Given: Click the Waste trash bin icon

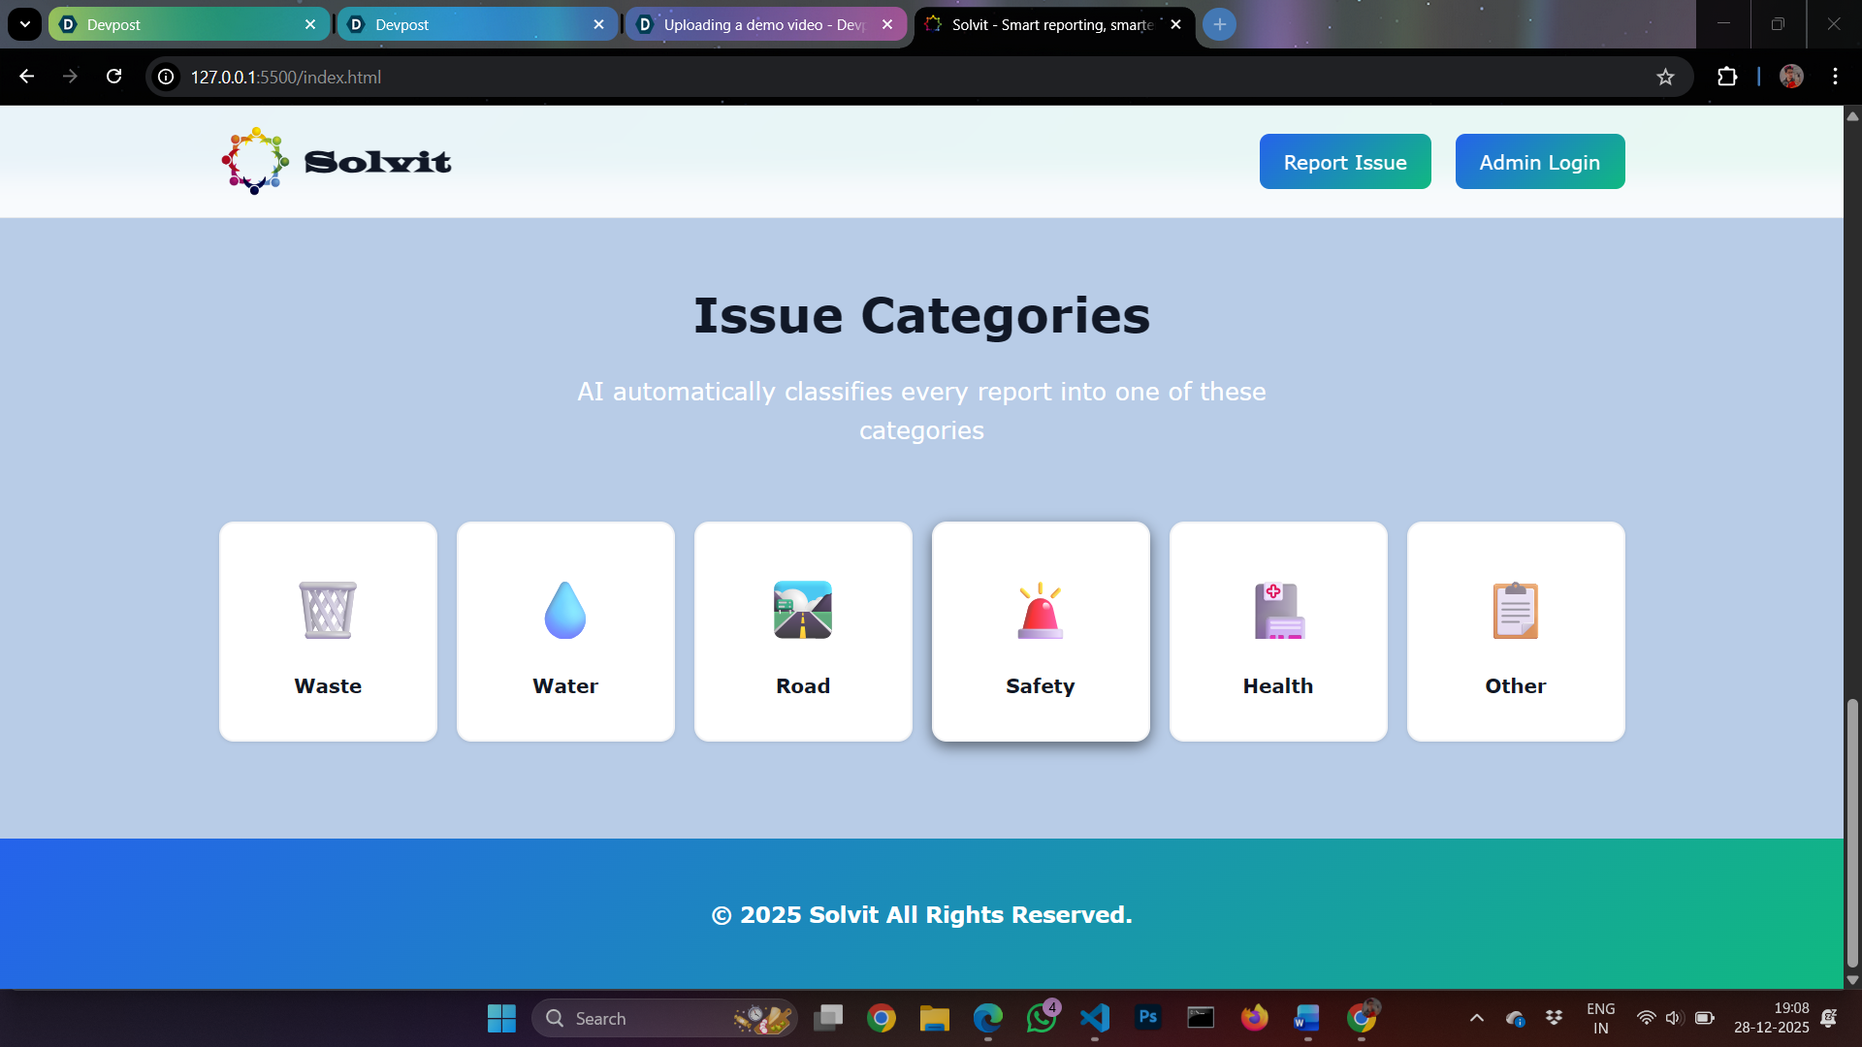Looking at the screenshot, I should [x=328, y=610].
